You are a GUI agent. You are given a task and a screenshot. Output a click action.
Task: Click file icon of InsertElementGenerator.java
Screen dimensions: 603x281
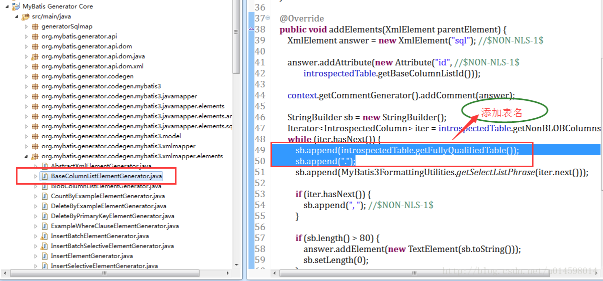44,256
